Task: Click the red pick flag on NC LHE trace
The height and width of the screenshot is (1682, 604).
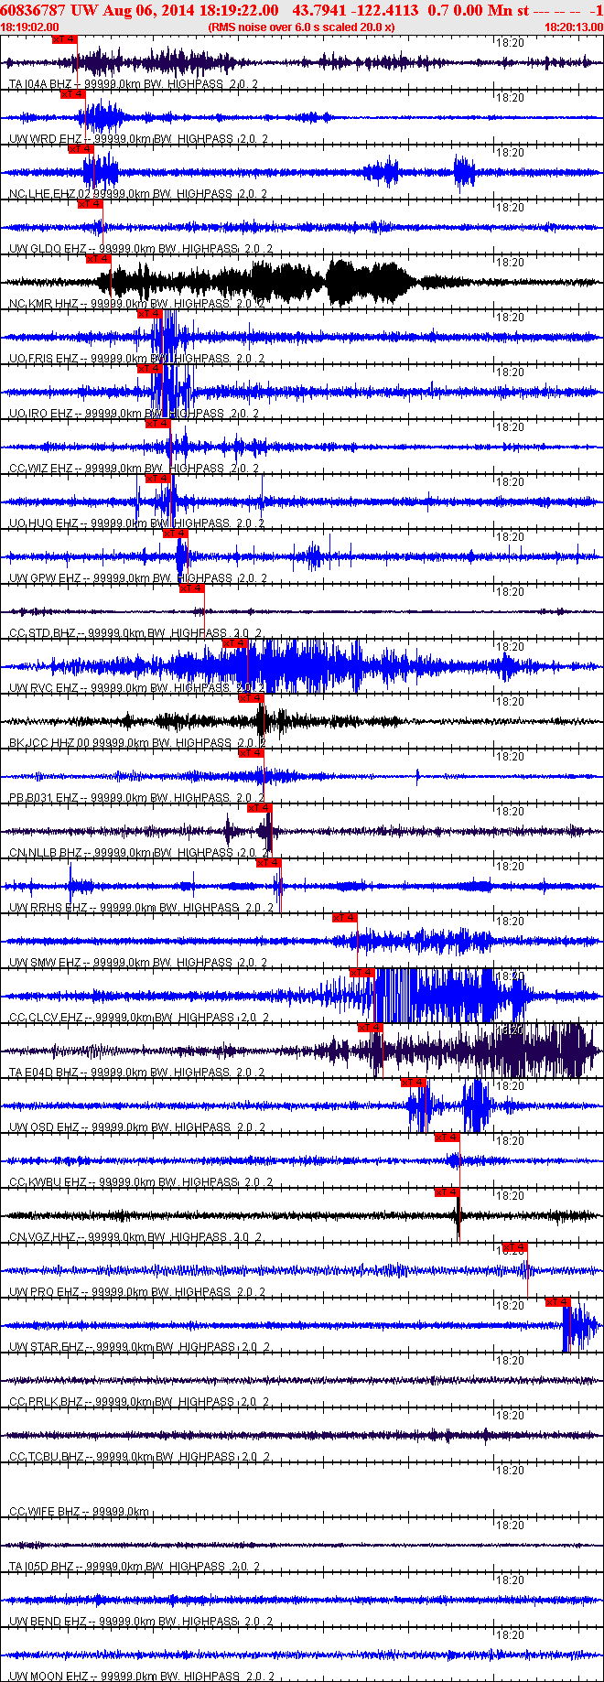Action: pyautogui.click(x=81, y=149)
